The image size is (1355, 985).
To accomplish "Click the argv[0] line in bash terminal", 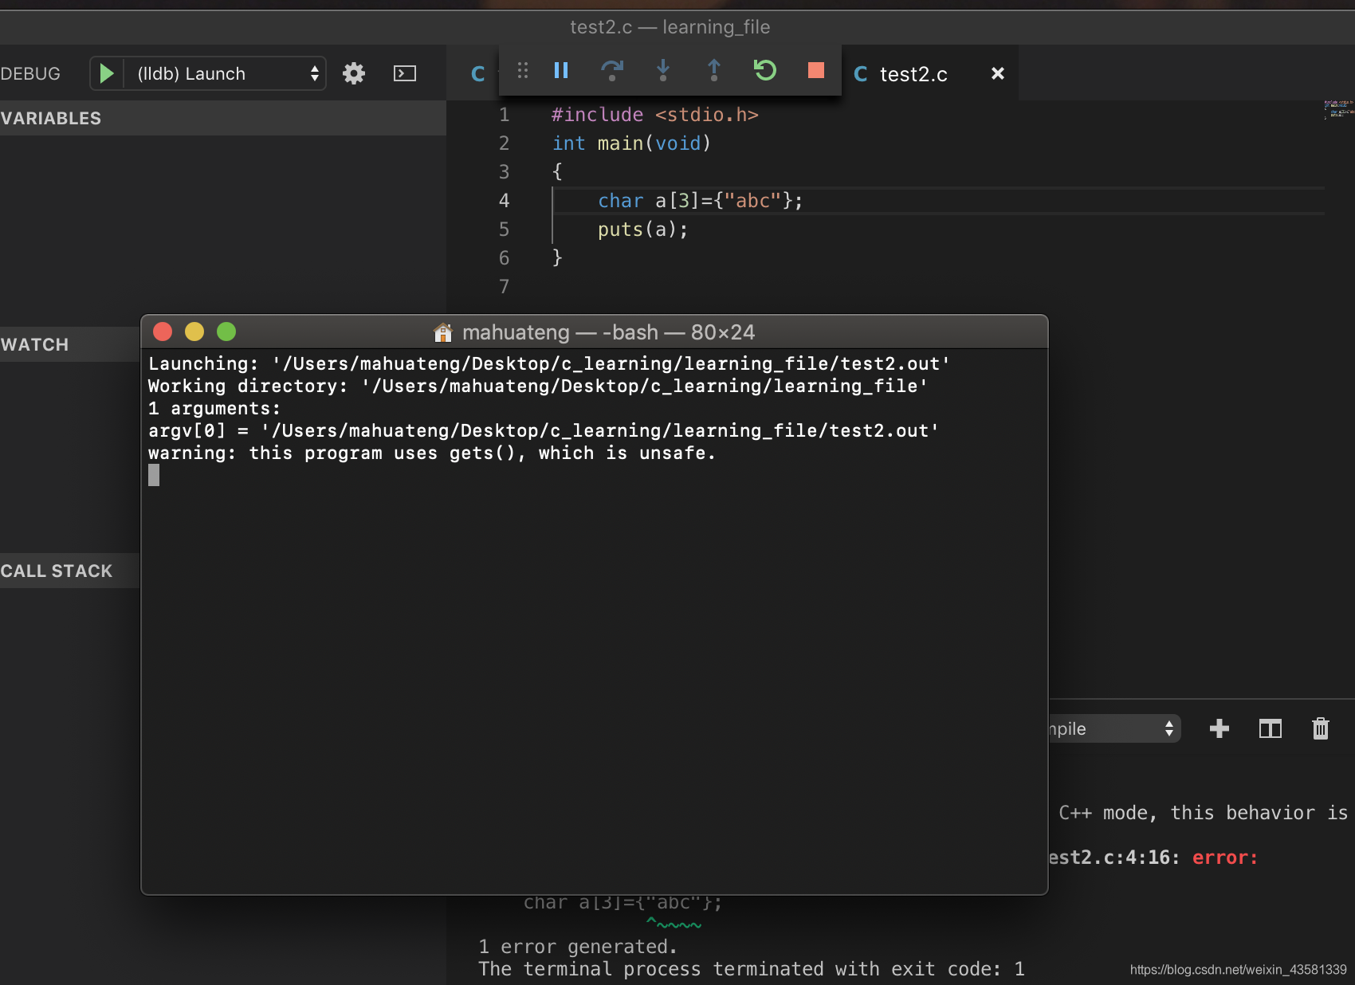I will click(544, 431).
